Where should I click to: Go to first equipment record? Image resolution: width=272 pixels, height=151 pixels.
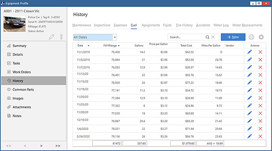[x=9, y=146]
